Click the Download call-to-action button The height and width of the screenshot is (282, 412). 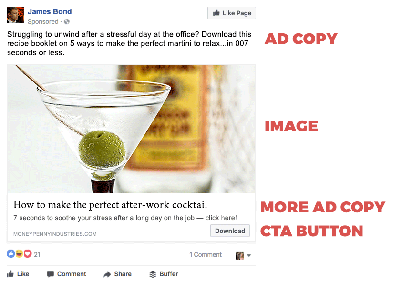coord(230,231)
